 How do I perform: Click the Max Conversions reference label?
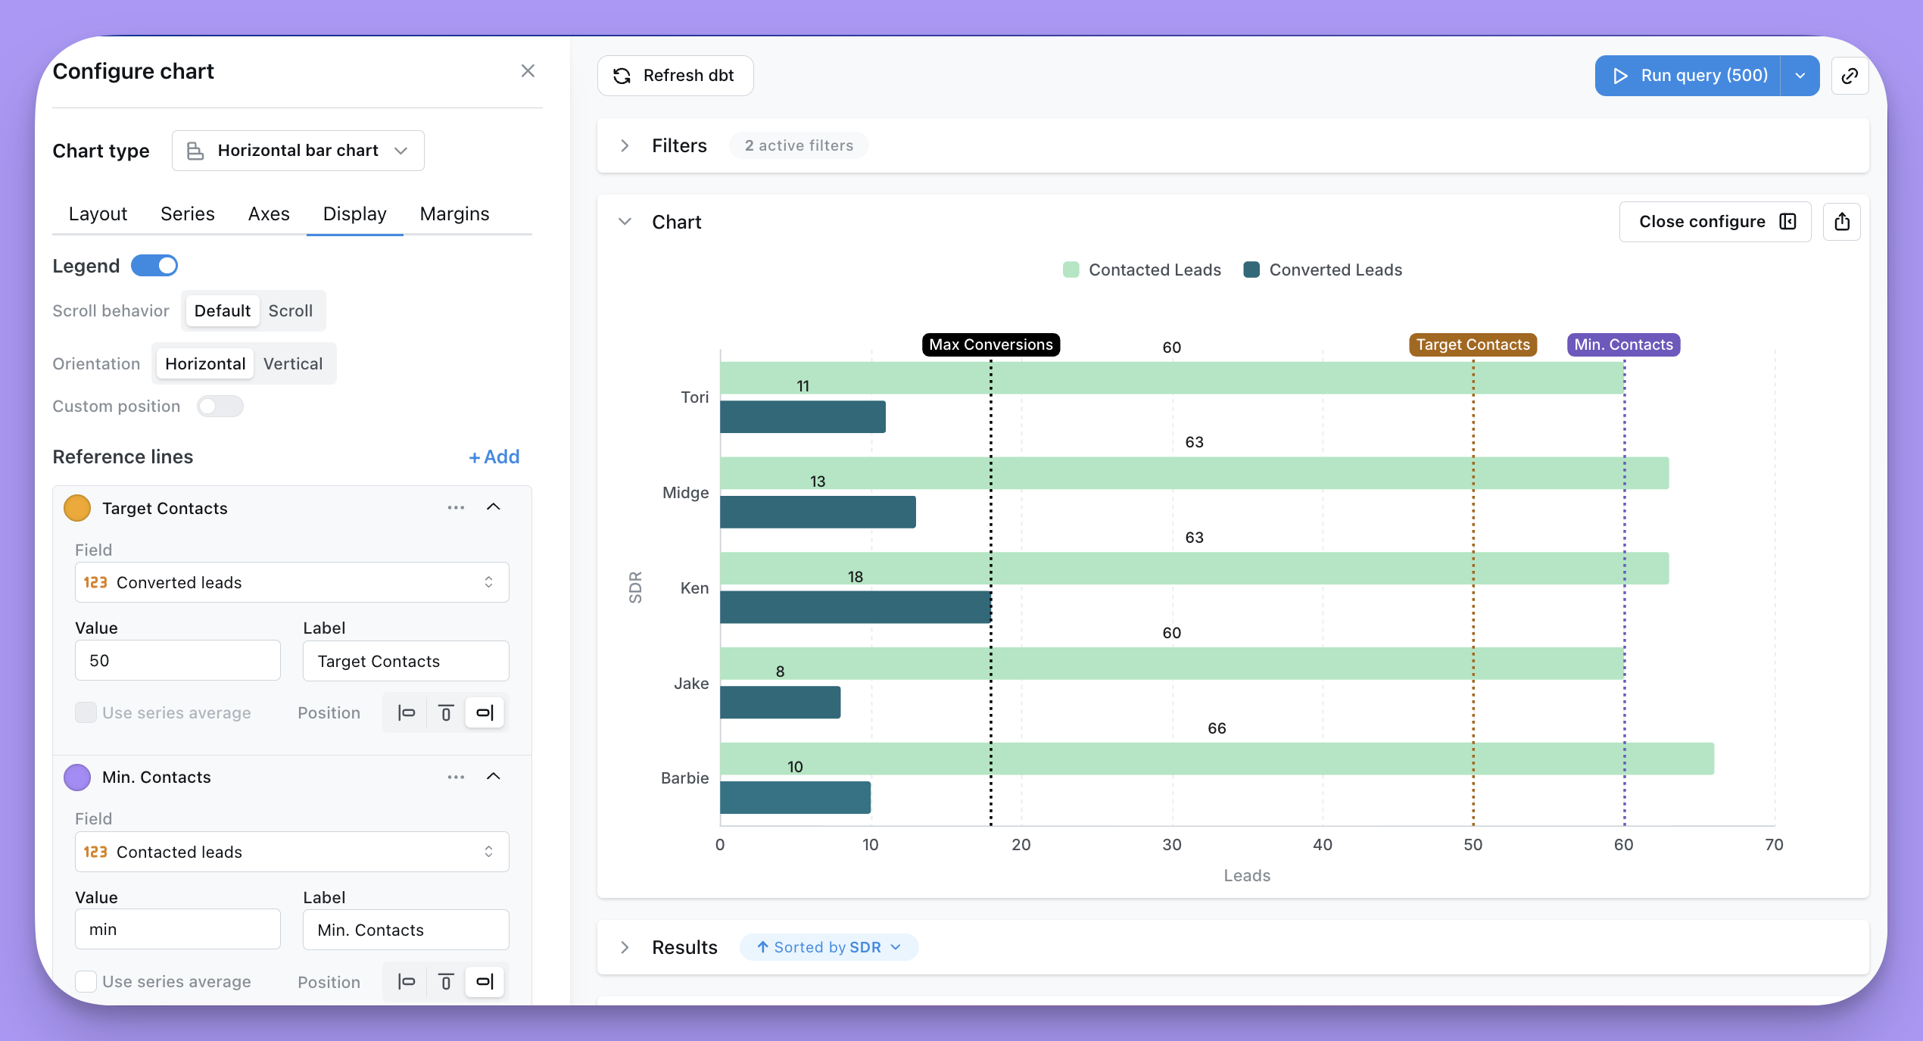[x=990, y=345]
